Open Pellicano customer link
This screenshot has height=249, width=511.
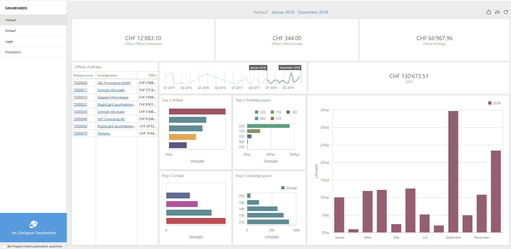(104, 133)
